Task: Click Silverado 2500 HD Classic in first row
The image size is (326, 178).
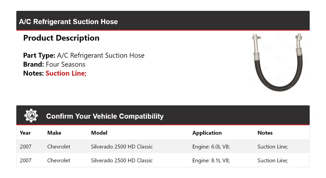Action: coord(122,147)
